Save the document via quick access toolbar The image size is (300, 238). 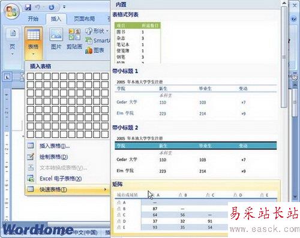coord(28,7)
